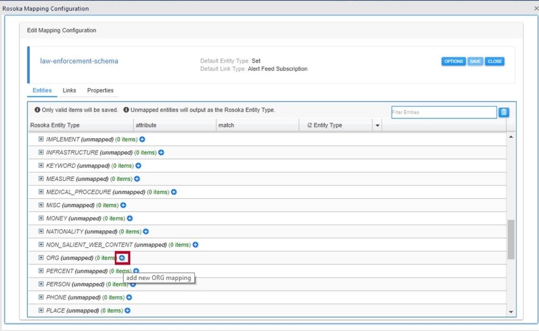Expand the MISC entity row
Viewport: 539px width, 331px height.
(41, 205)
